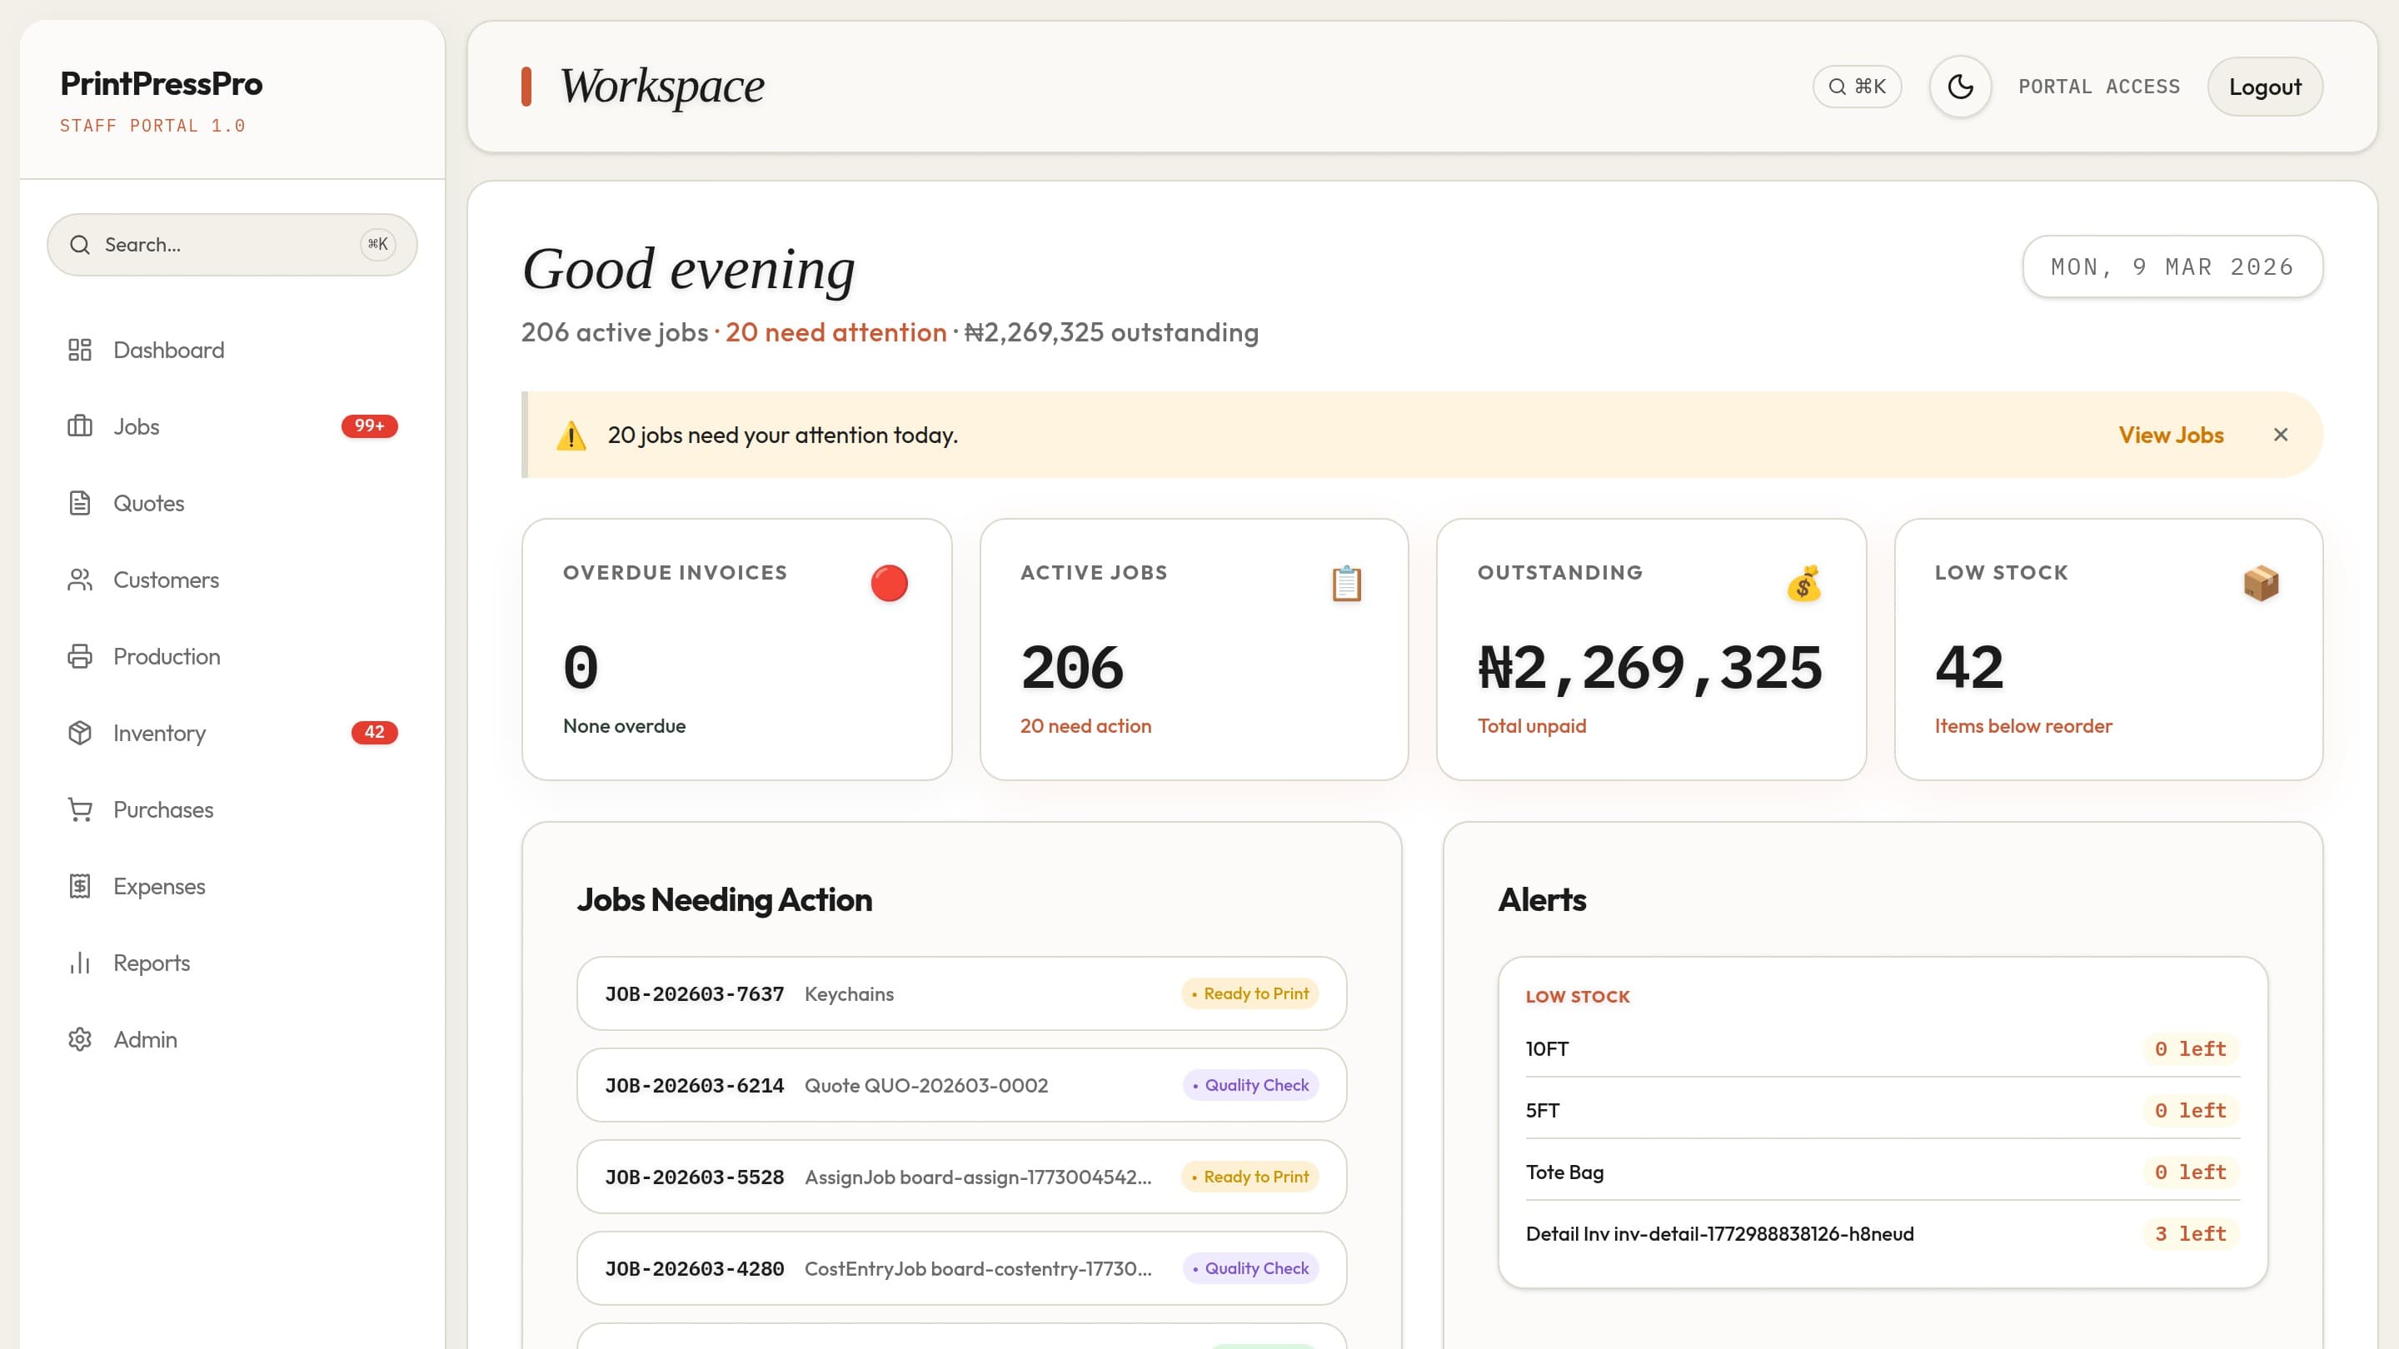Viewport: 2399px width, 1349px height.
Task: Click the Reports chart icon
Action: point(80,963)
